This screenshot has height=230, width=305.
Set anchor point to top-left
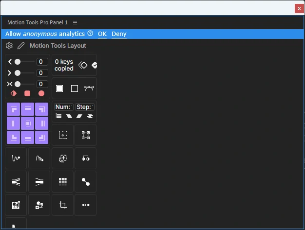point(14,109)
